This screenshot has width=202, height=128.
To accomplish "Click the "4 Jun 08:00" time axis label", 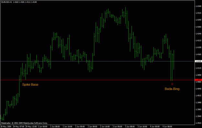I will click(167, 127).
